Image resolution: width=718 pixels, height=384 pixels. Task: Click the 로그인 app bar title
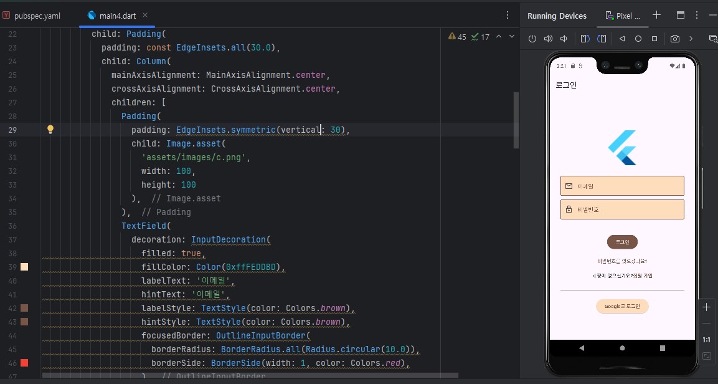(566, 85)
